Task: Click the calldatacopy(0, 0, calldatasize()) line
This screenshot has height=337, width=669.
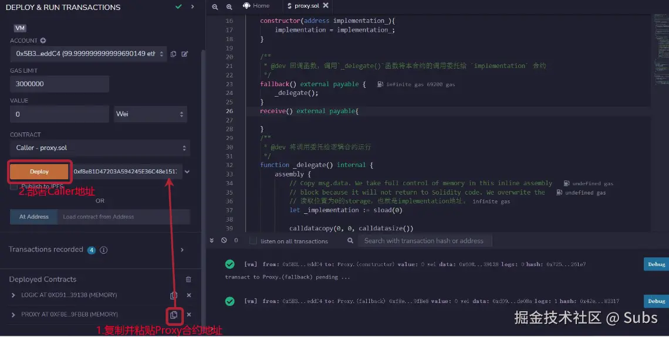Action: coord(351,229)
